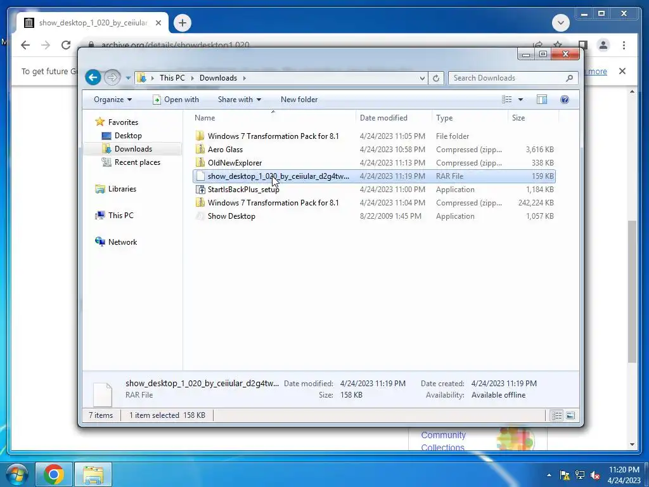Click the magnifier icon in search box
The image size is (649, 487).
[570, 78]
